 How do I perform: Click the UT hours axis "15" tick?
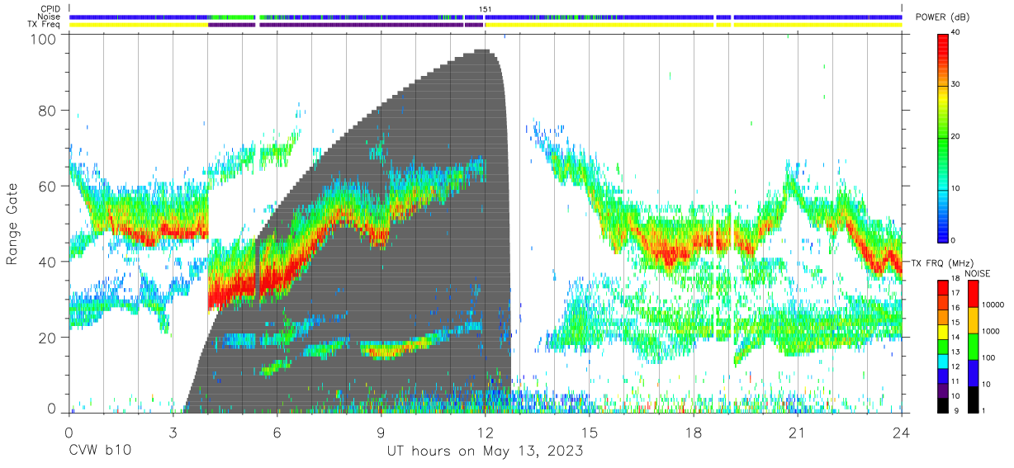click(590, 432)
